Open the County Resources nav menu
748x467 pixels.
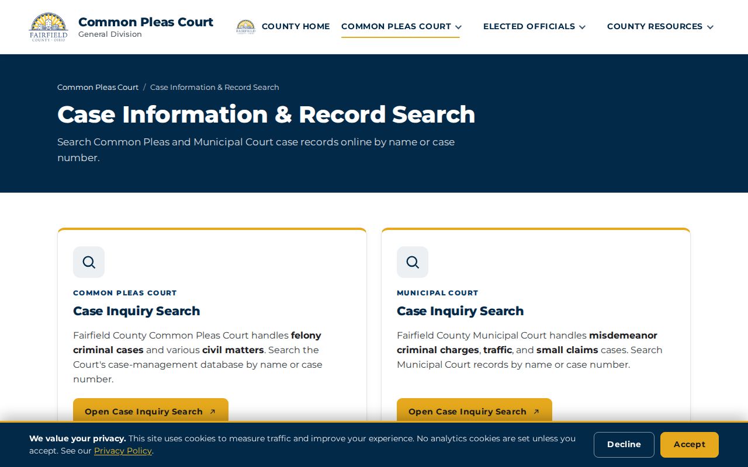click(x=654, y=26)
